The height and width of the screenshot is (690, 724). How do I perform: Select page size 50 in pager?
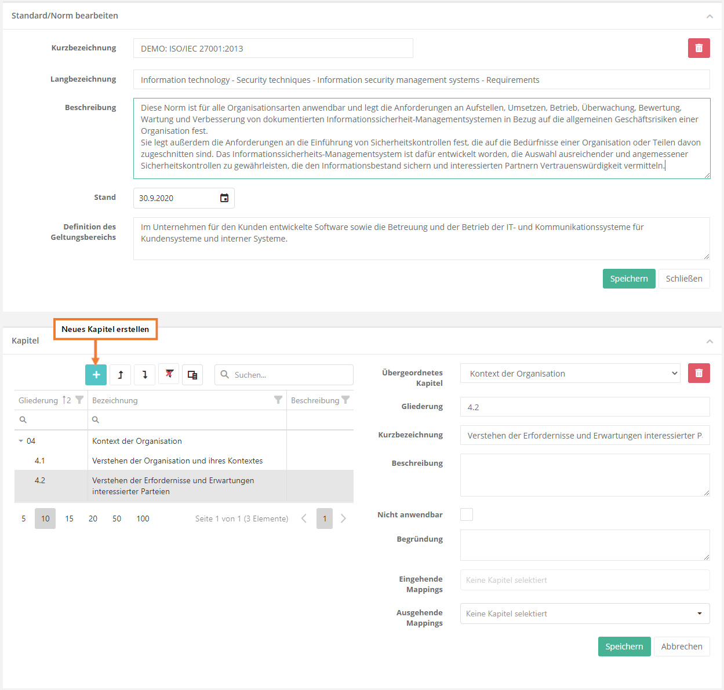[117, 519]
